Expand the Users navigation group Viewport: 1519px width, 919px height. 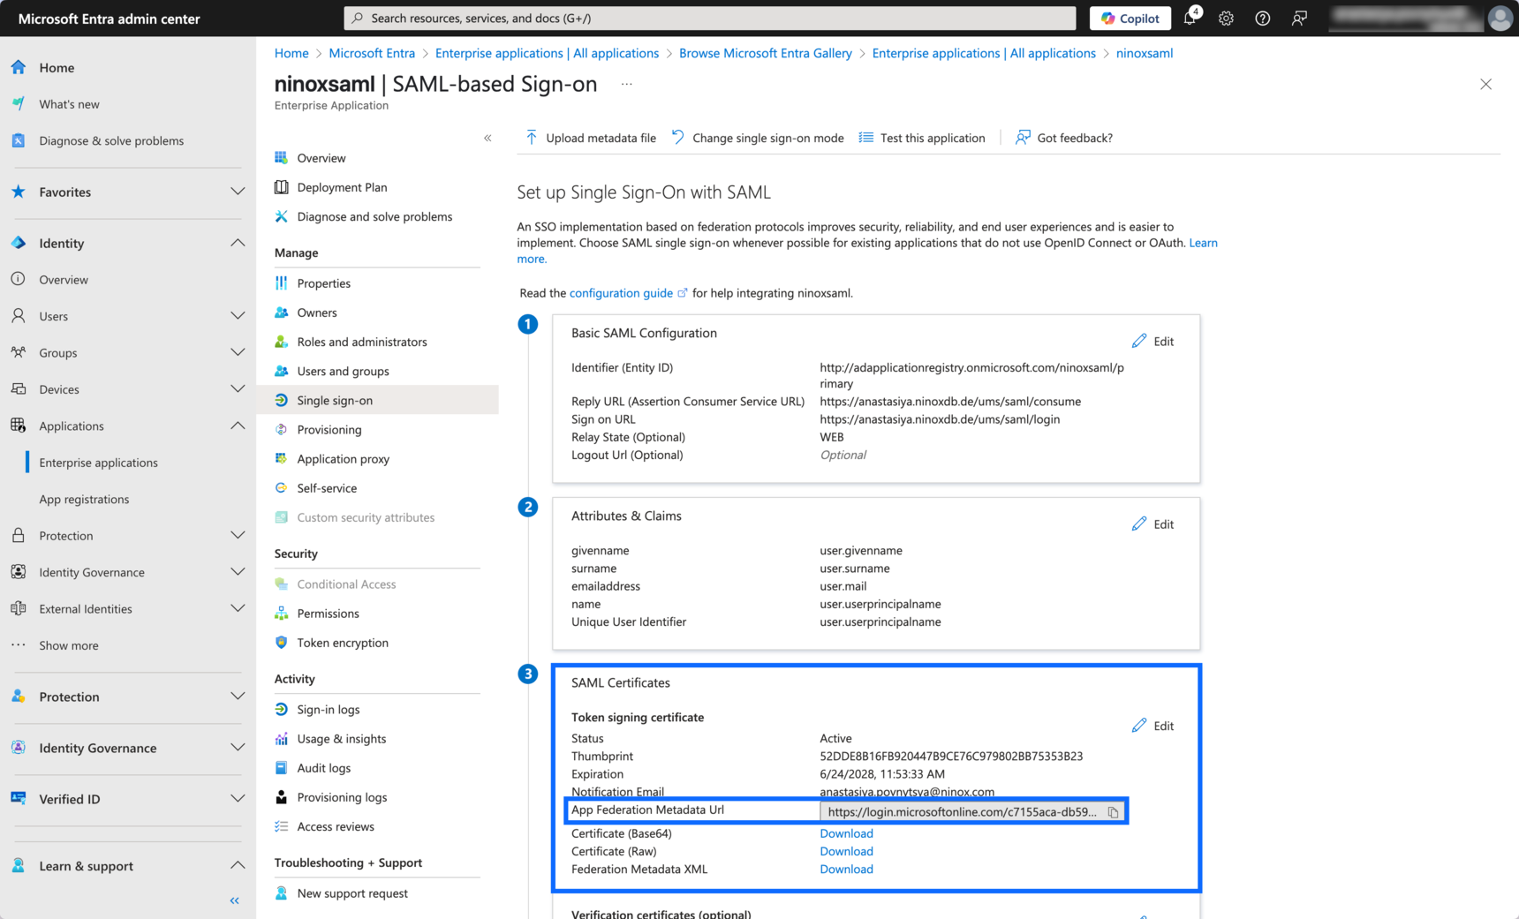pos(238,316)
